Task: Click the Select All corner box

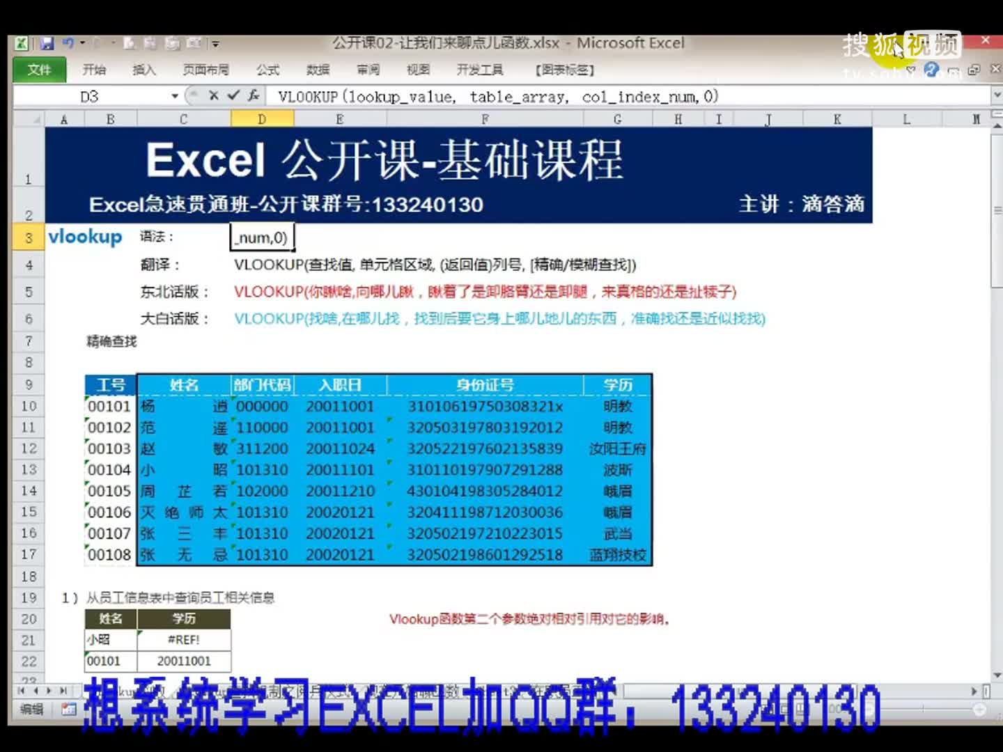Action: click(x=29, y=119)
